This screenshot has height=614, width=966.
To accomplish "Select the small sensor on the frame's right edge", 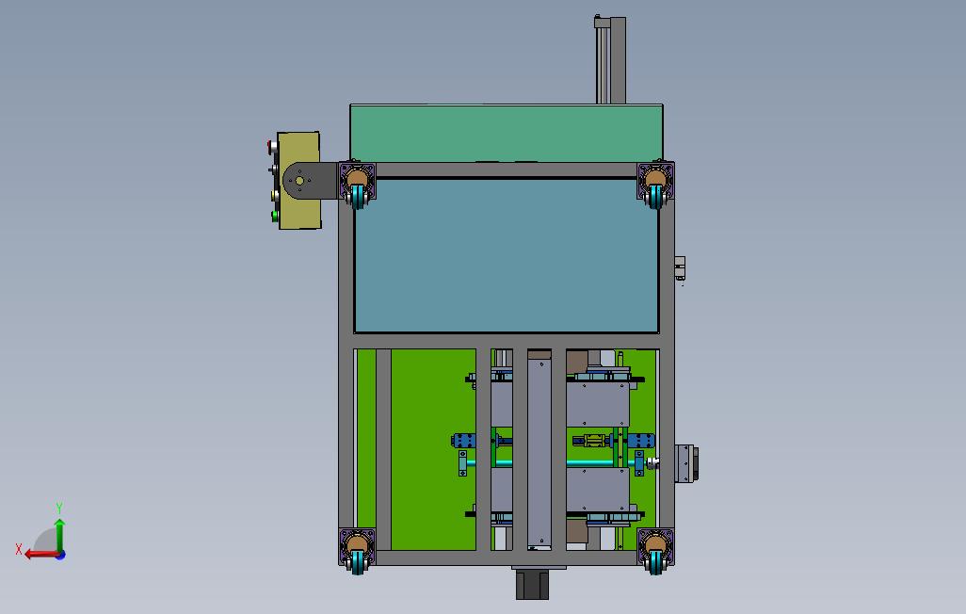I will click(680, 268).
